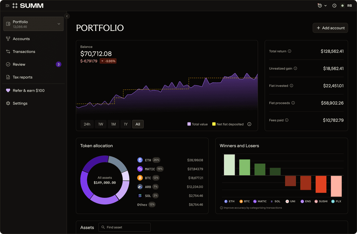357x234 pixels.
Task: Open the help icon in top bar
Action: pyautogui.click(x=320, y=6)
